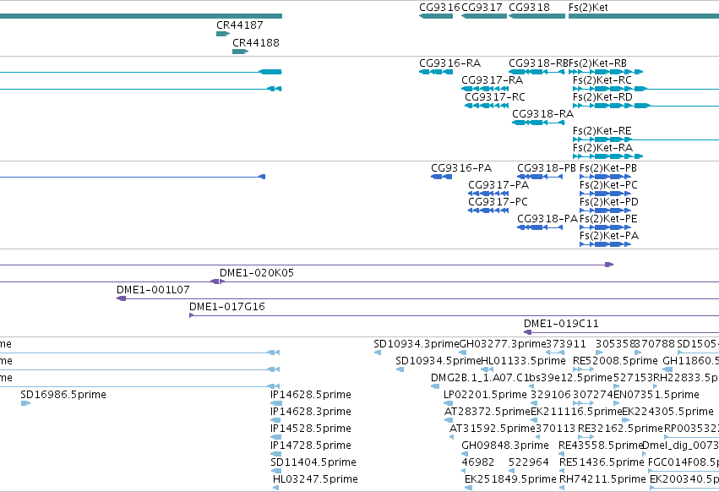This screenshot has height=492, width=719.
Task: Select the Fs(2)Ket-PB protein label
Action: (608, 168)
